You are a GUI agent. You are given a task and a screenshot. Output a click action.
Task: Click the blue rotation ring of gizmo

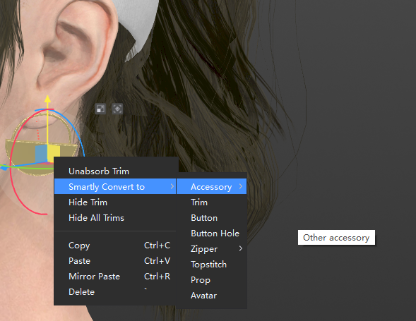(x=77, y=130)
